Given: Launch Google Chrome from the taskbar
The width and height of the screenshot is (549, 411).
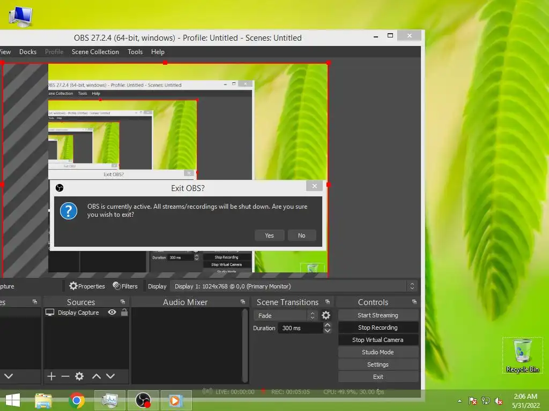Looking at the screenshot, I should pos(77,400).
